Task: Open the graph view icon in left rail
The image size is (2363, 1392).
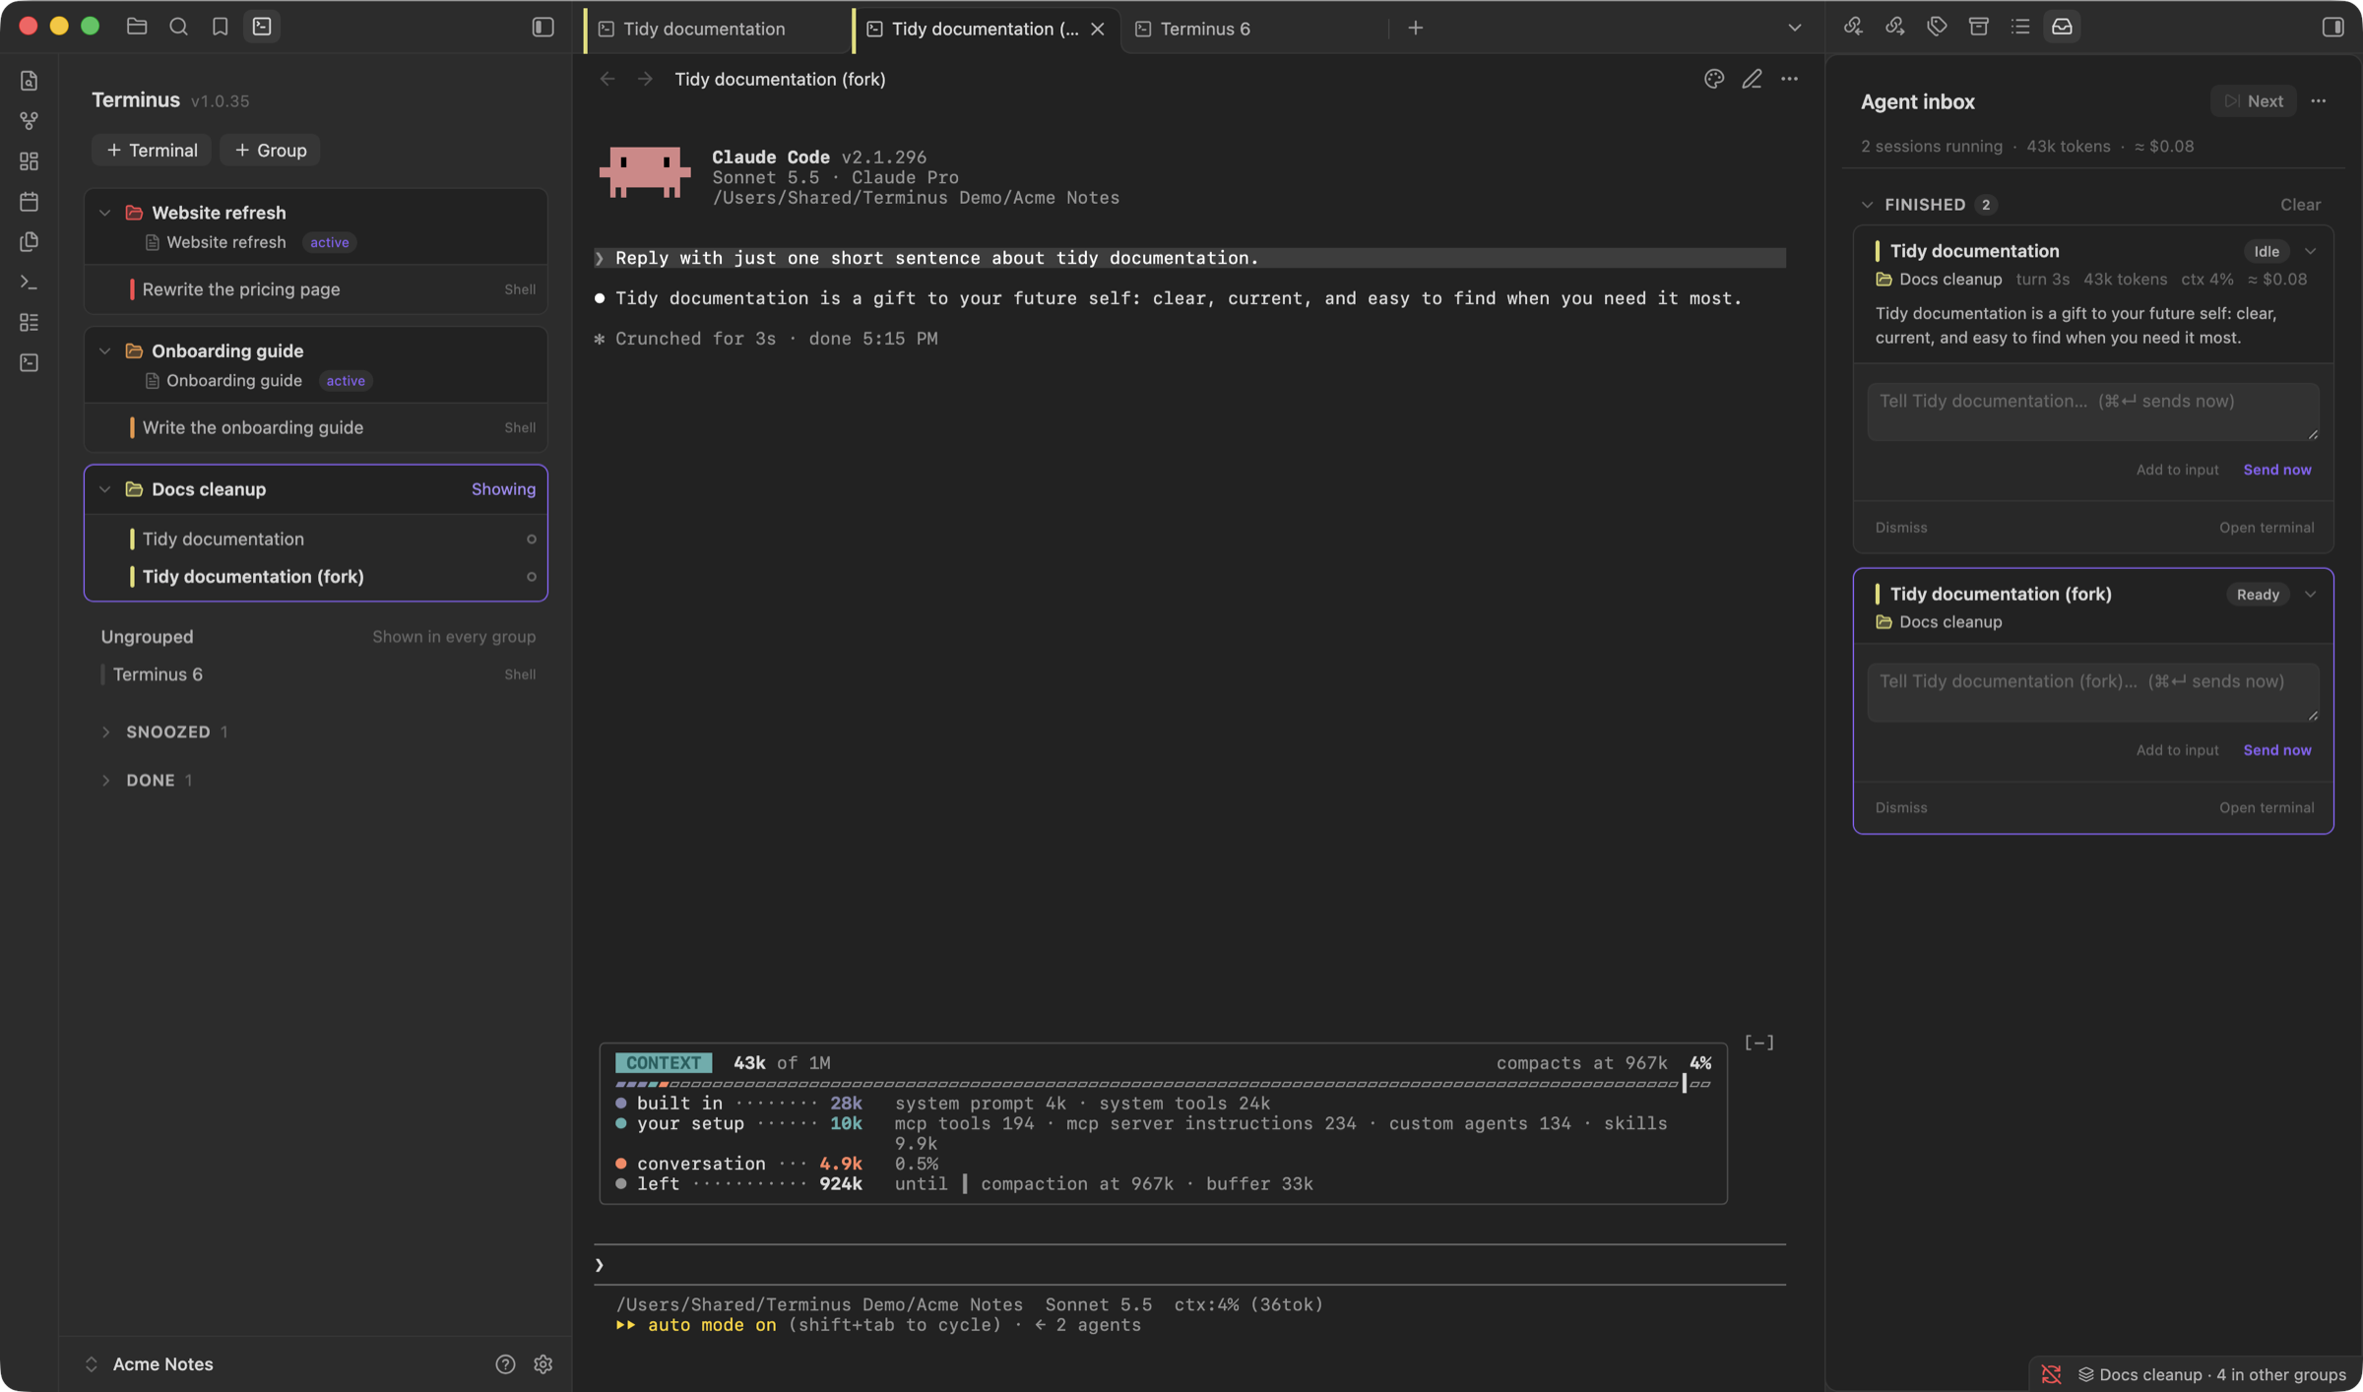Action: point(29,121)
